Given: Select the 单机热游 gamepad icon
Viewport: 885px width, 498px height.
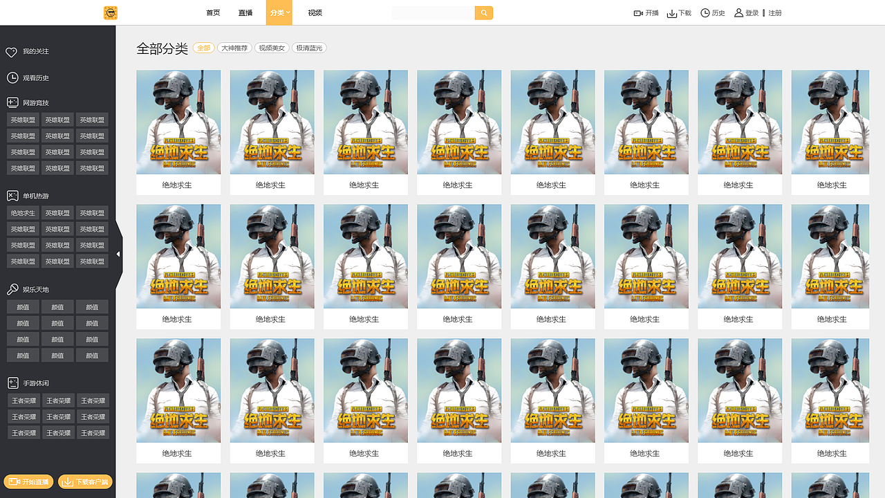Looking at the screenshot, I should [12, 196].
